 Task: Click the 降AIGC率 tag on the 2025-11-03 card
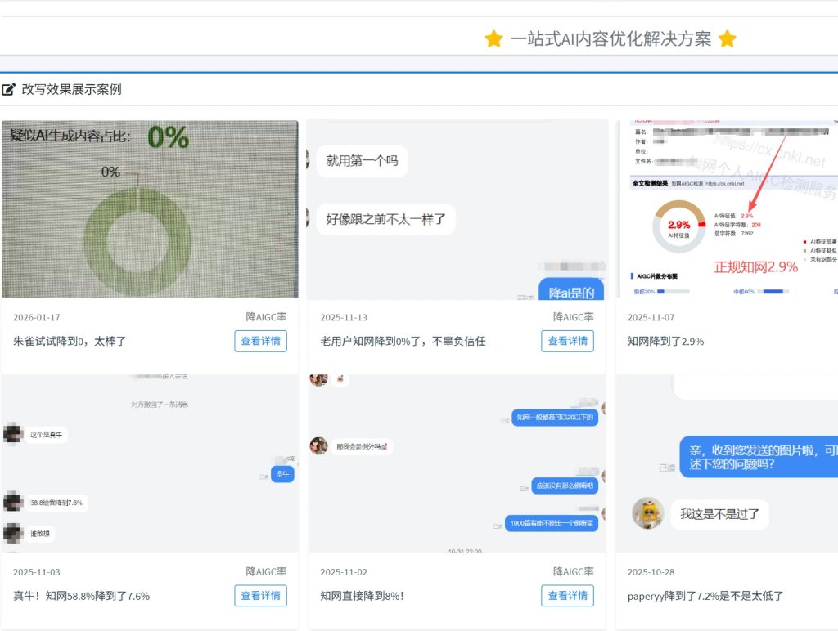[266, 572]
